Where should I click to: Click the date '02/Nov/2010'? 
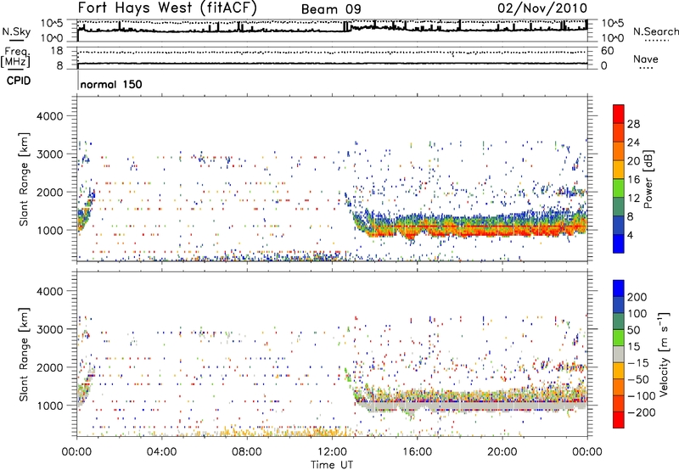542,8
